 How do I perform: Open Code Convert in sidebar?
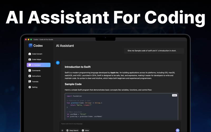[x=35, y=54]
